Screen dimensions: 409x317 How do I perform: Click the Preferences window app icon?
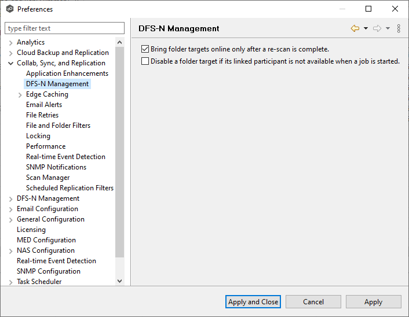[x=9, y=9]
